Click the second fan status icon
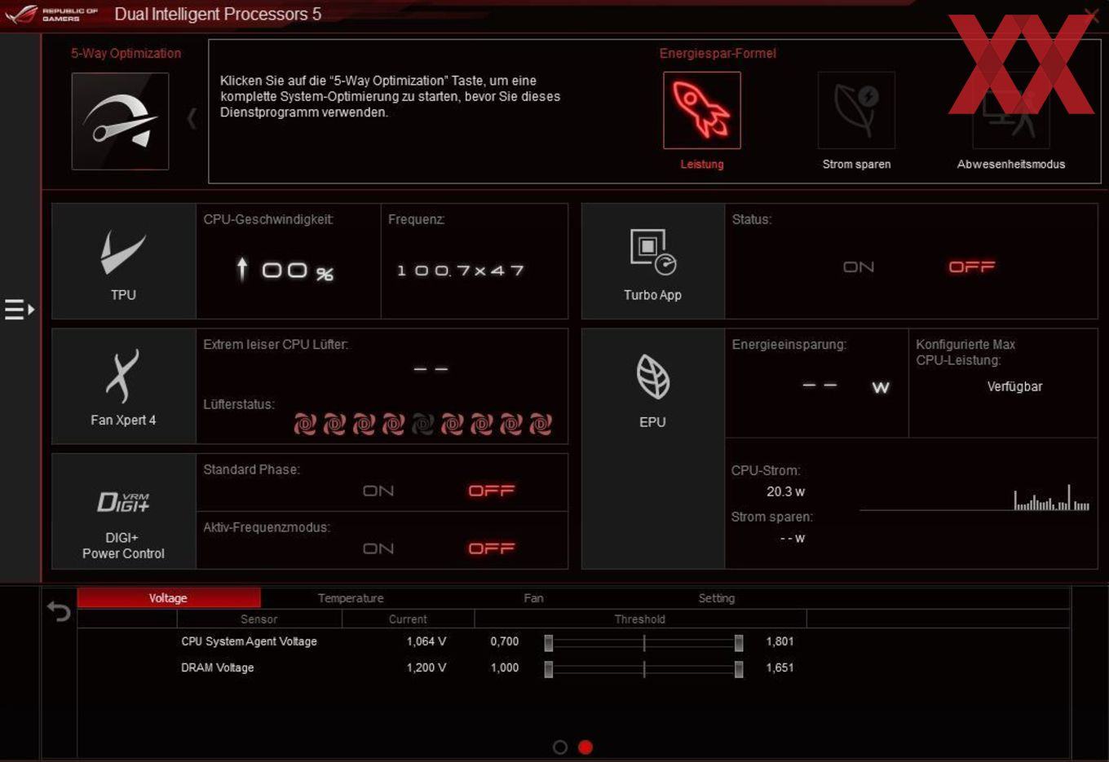The width and height of the screenshot is (1109, 762). point(334,424)
